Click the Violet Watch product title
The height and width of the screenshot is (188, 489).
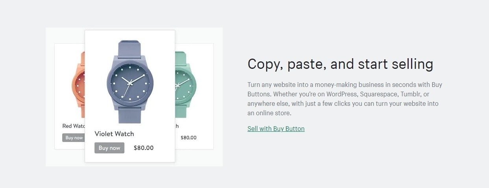(x=114, y=134)
